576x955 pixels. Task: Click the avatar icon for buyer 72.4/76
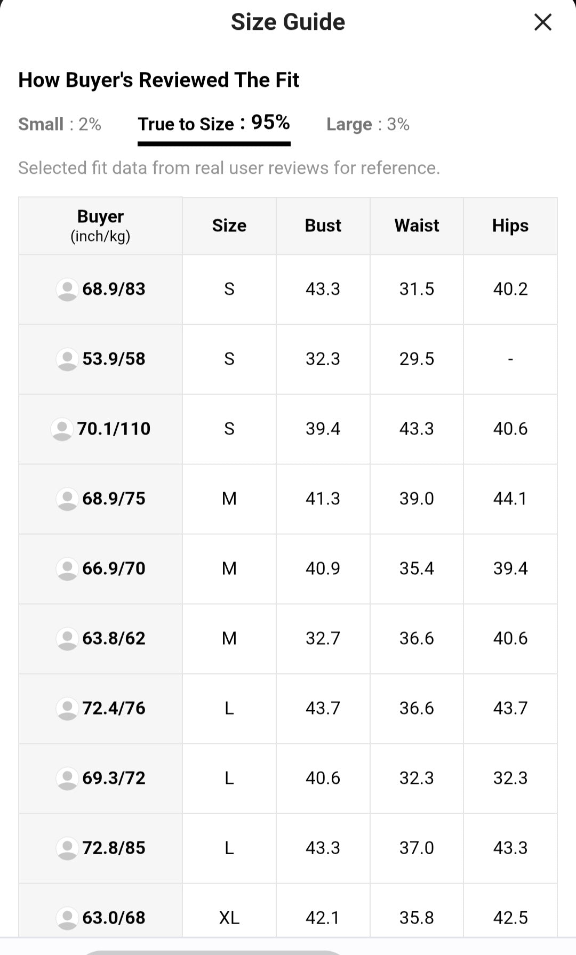tap(67, 709)
